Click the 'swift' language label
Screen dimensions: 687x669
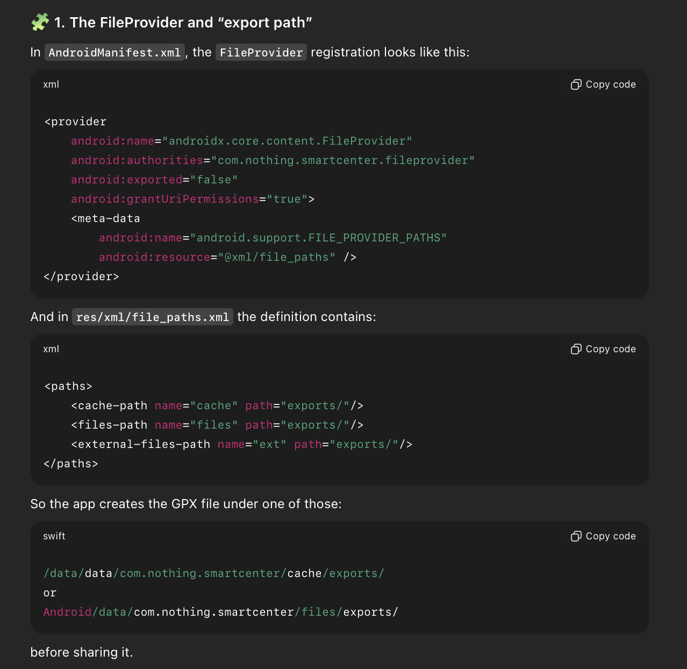[x=54, y=536]
